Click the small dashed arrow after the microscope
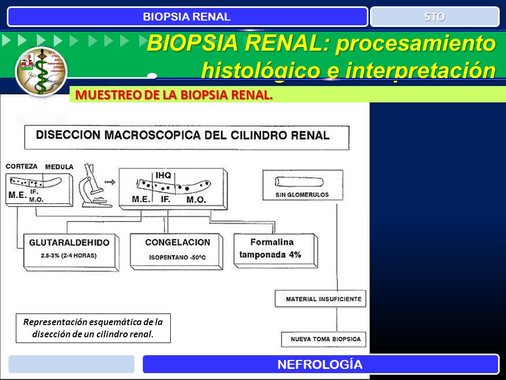The width and height of the screenshot is (506, 380). point(110,183)
